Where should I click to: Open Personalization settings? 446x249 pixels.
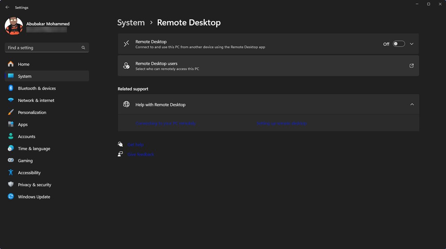coord(47,112)
